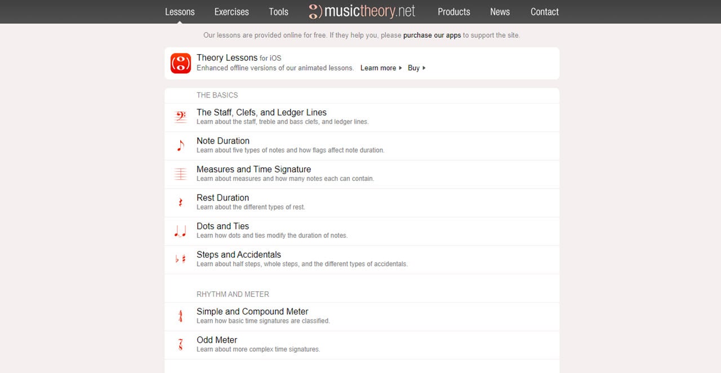Viewport: 721px width, 373px height.
Task: Open the Steps and Accidentals lesson
Action: click(x=362, y=260)
